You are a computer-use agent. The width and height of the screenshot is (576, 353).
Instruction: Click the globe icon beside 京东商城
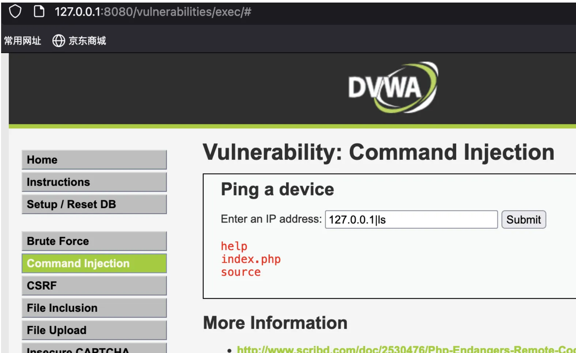point(58,41)
